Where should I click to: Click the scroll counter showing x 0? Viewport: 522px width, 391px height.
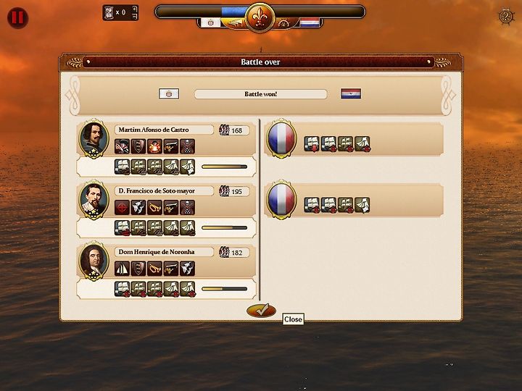coord(120,12)
